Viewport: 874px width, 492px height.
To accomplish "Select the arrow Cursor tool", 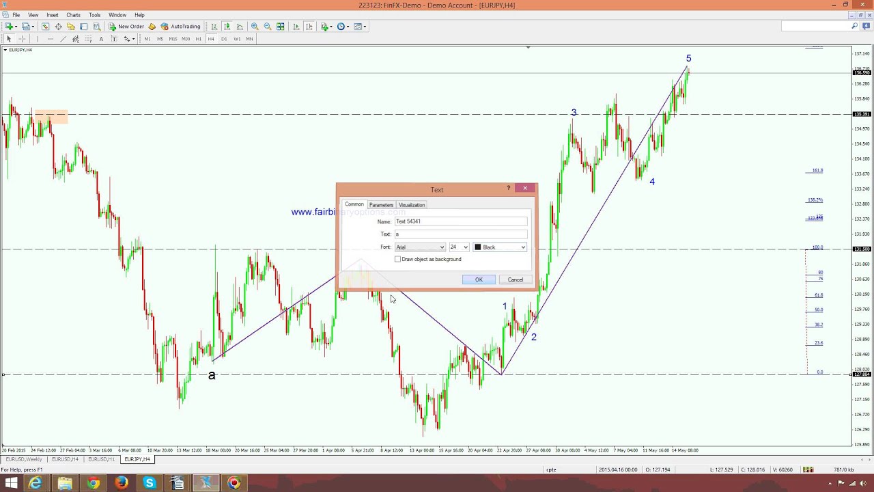I will pos(9,39).
